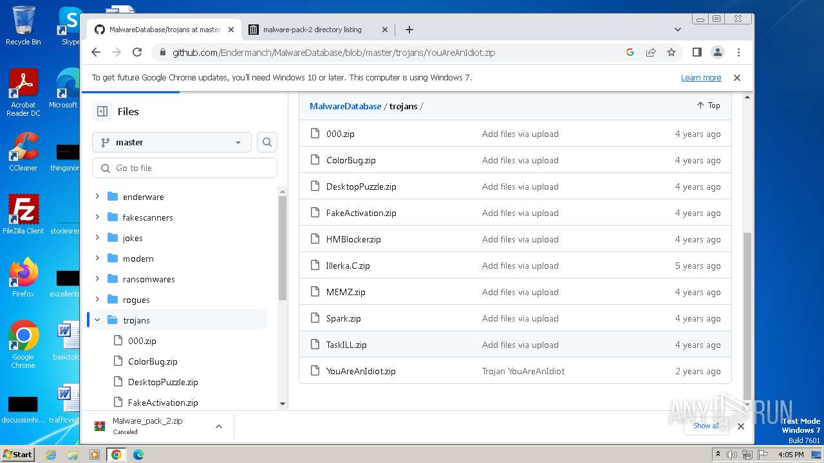Open TaskILL.zip in the file list

coord(346,345)
